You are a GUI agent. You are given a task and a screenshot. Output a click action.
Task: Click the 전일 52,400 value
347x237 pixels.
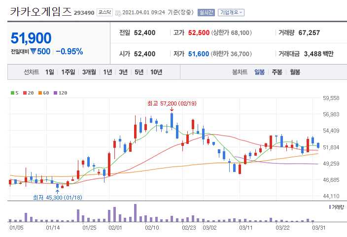pyautogui.click(x=145, y=33)
